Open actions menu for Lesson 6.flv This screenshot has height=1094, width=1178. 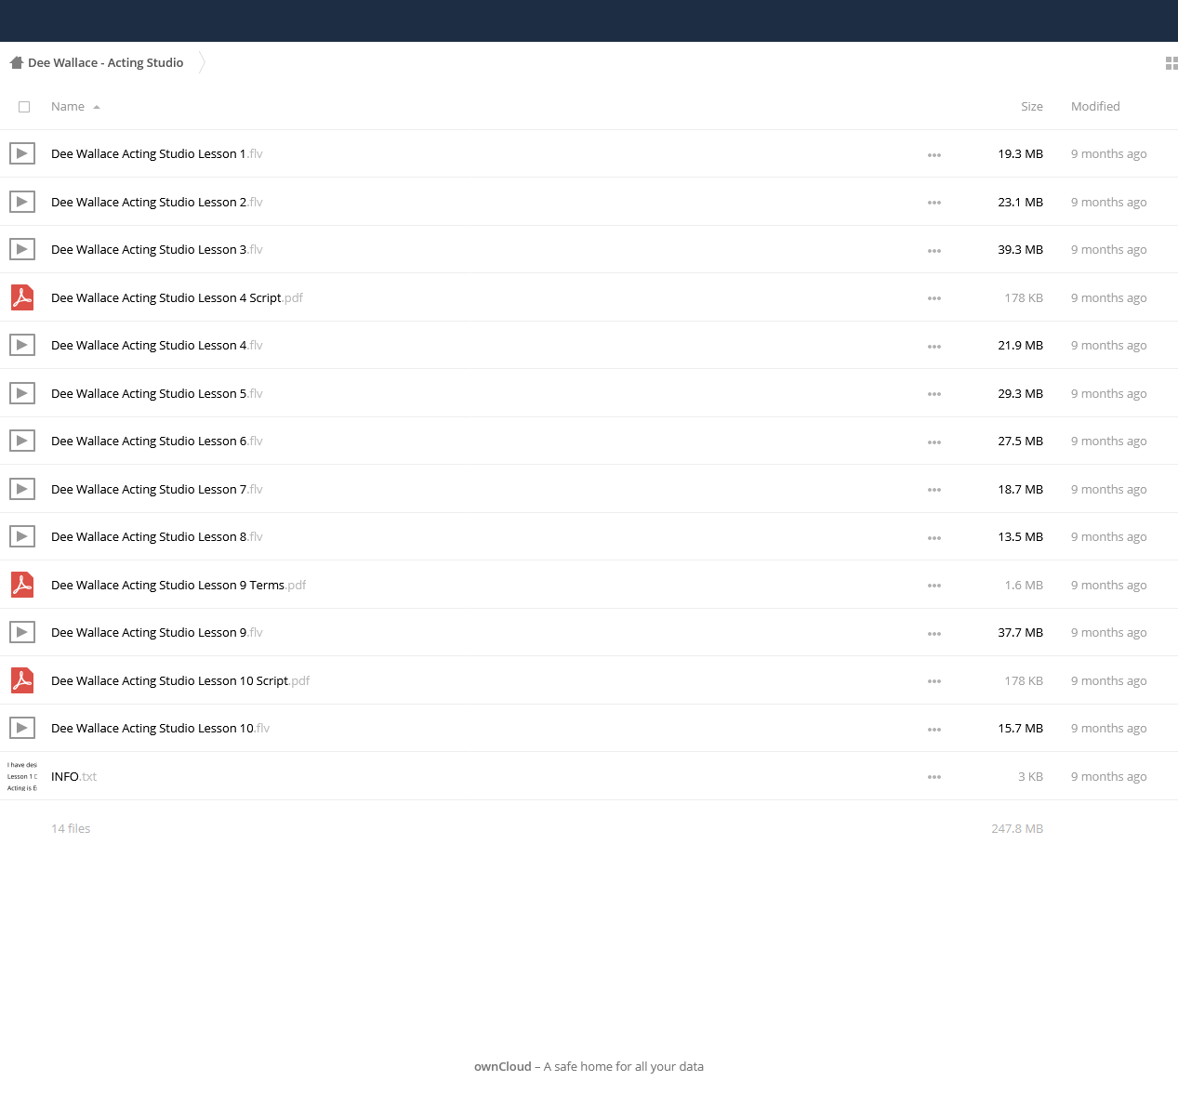point(934,442)
